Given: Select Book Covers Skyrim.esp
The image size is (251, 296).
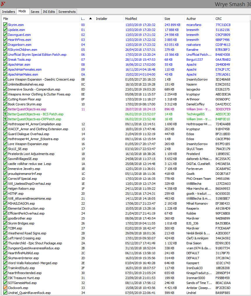Looking at the screenshot, I should (x=25, y=104).
